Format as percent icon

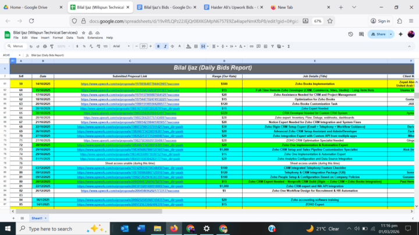pyautogui.click(x=84, y=46)
